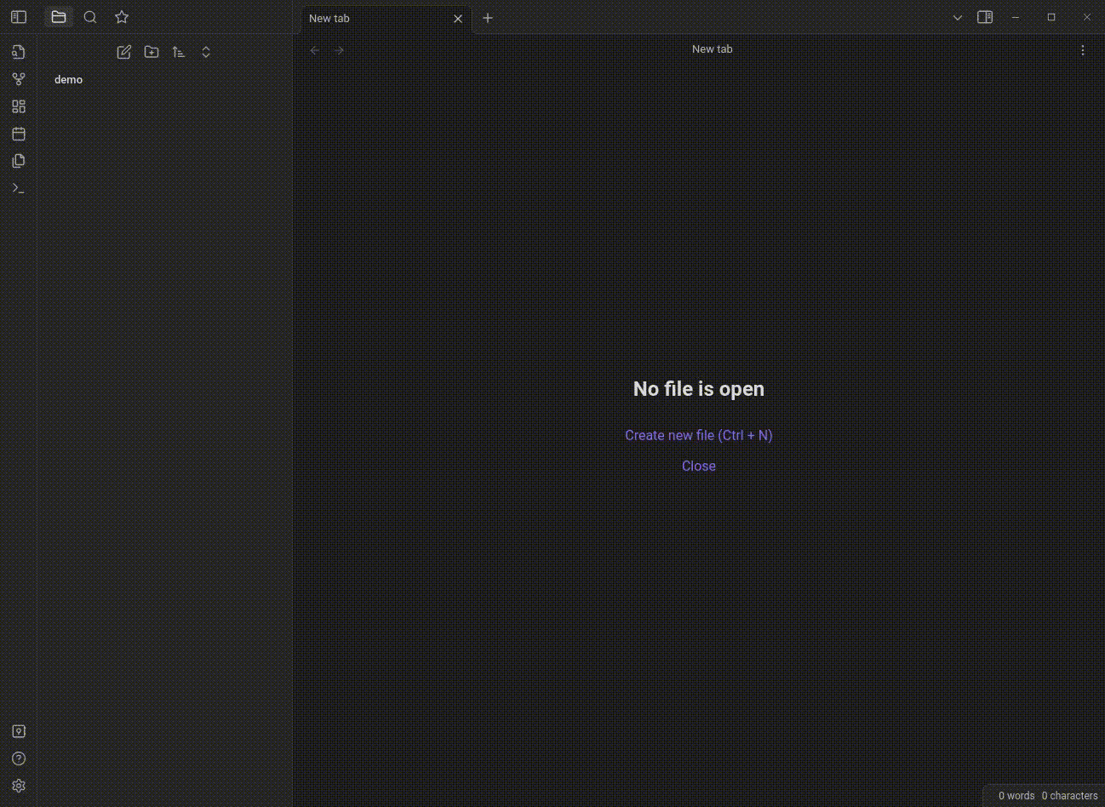Image resolution: width=1105 pixels, height=807 pixels.
Task: Open today's daily note
Action: (x=19, y=134)
